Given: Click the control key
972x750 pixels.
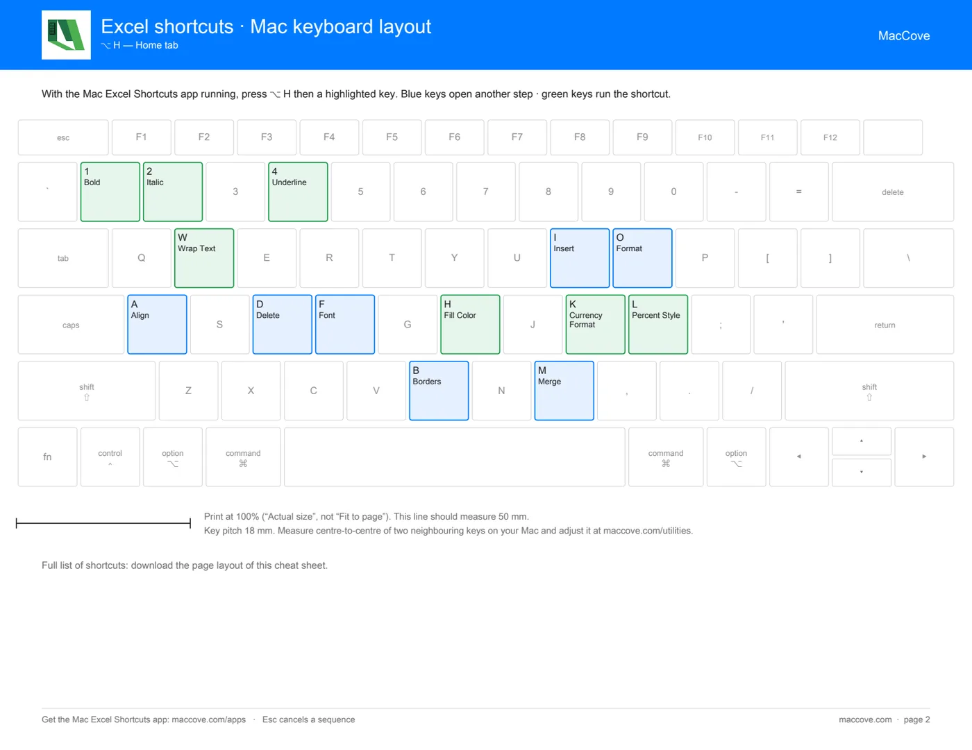Looking at the screenshot, I should 110,457.
